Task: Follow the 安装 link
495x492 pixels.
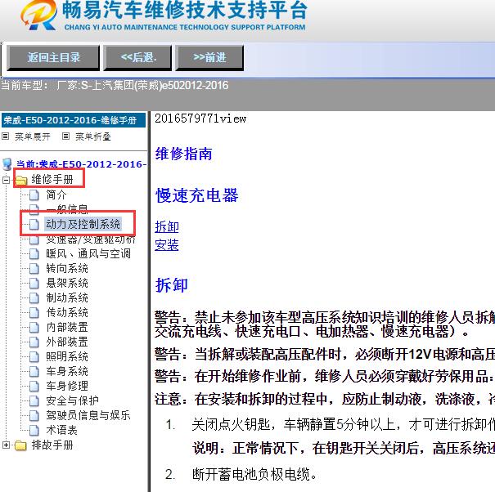Action: [x=167, y=244]
